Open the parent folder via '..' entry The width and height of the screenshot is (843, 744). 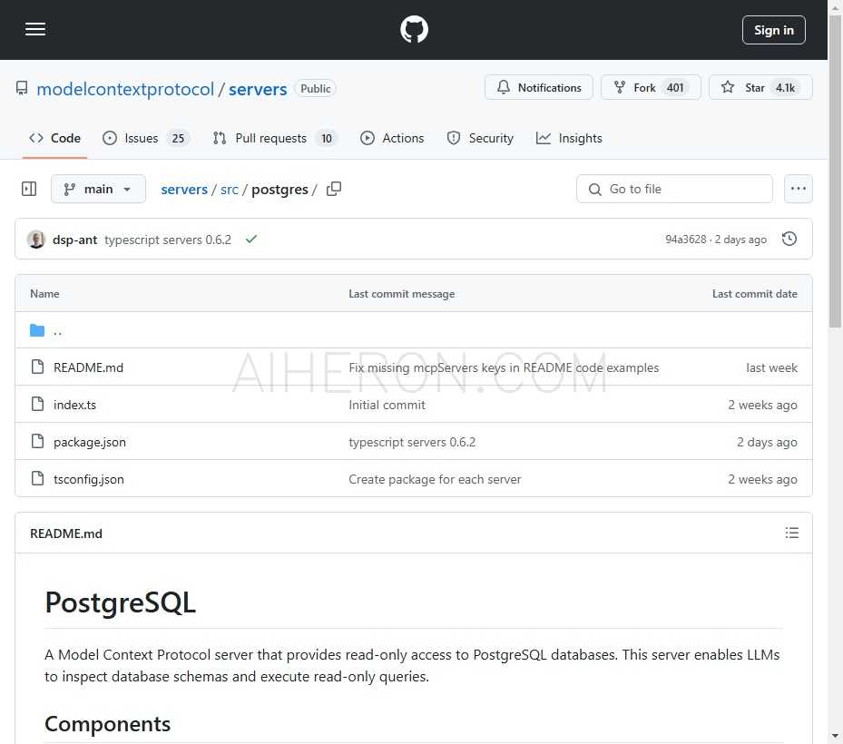[56, 330]
